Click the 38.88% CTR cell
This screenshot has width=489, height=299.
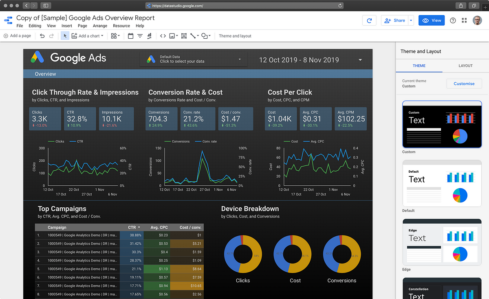[132, 235]
